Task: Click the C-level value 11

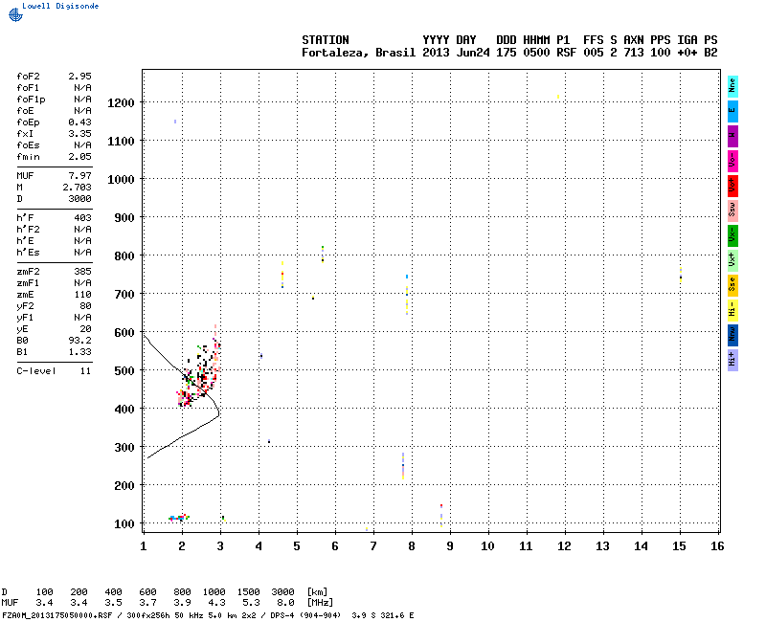Action: (x=85, y=371)
